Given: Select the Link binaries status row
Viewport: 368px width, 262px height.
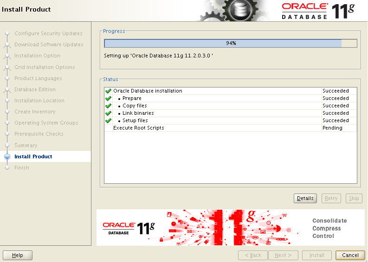Looking at the screenshot, I should [x=231, y=113].
